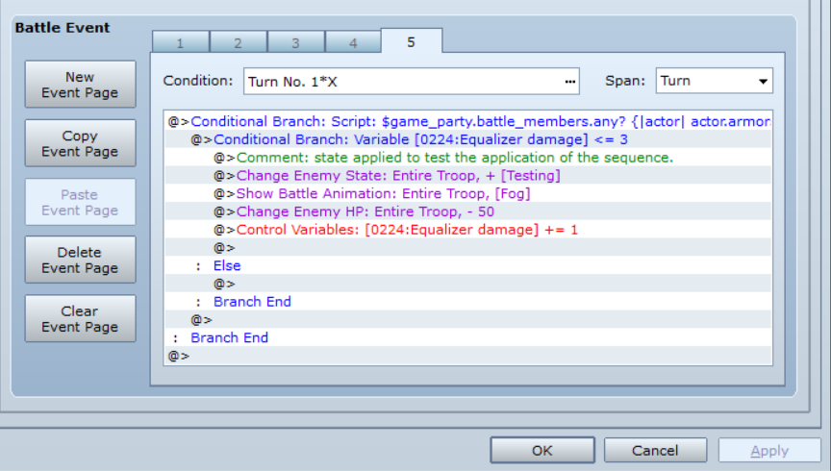Select the Control Variables += 1 line
This screenshot has height=471, width=831.
pyautogui.click(x=468, y=230)
